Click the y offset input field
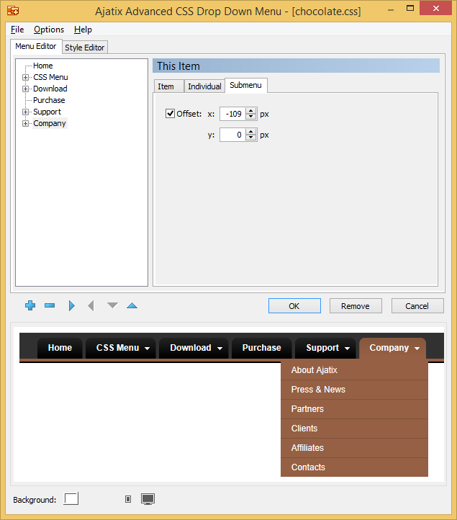This screenshot has height=520, width=457. [x=232, y=135]
